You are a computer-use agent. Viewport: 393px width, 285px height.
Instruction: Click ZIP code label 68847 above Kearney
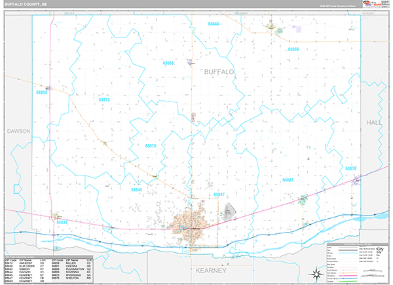click(218, 195)
